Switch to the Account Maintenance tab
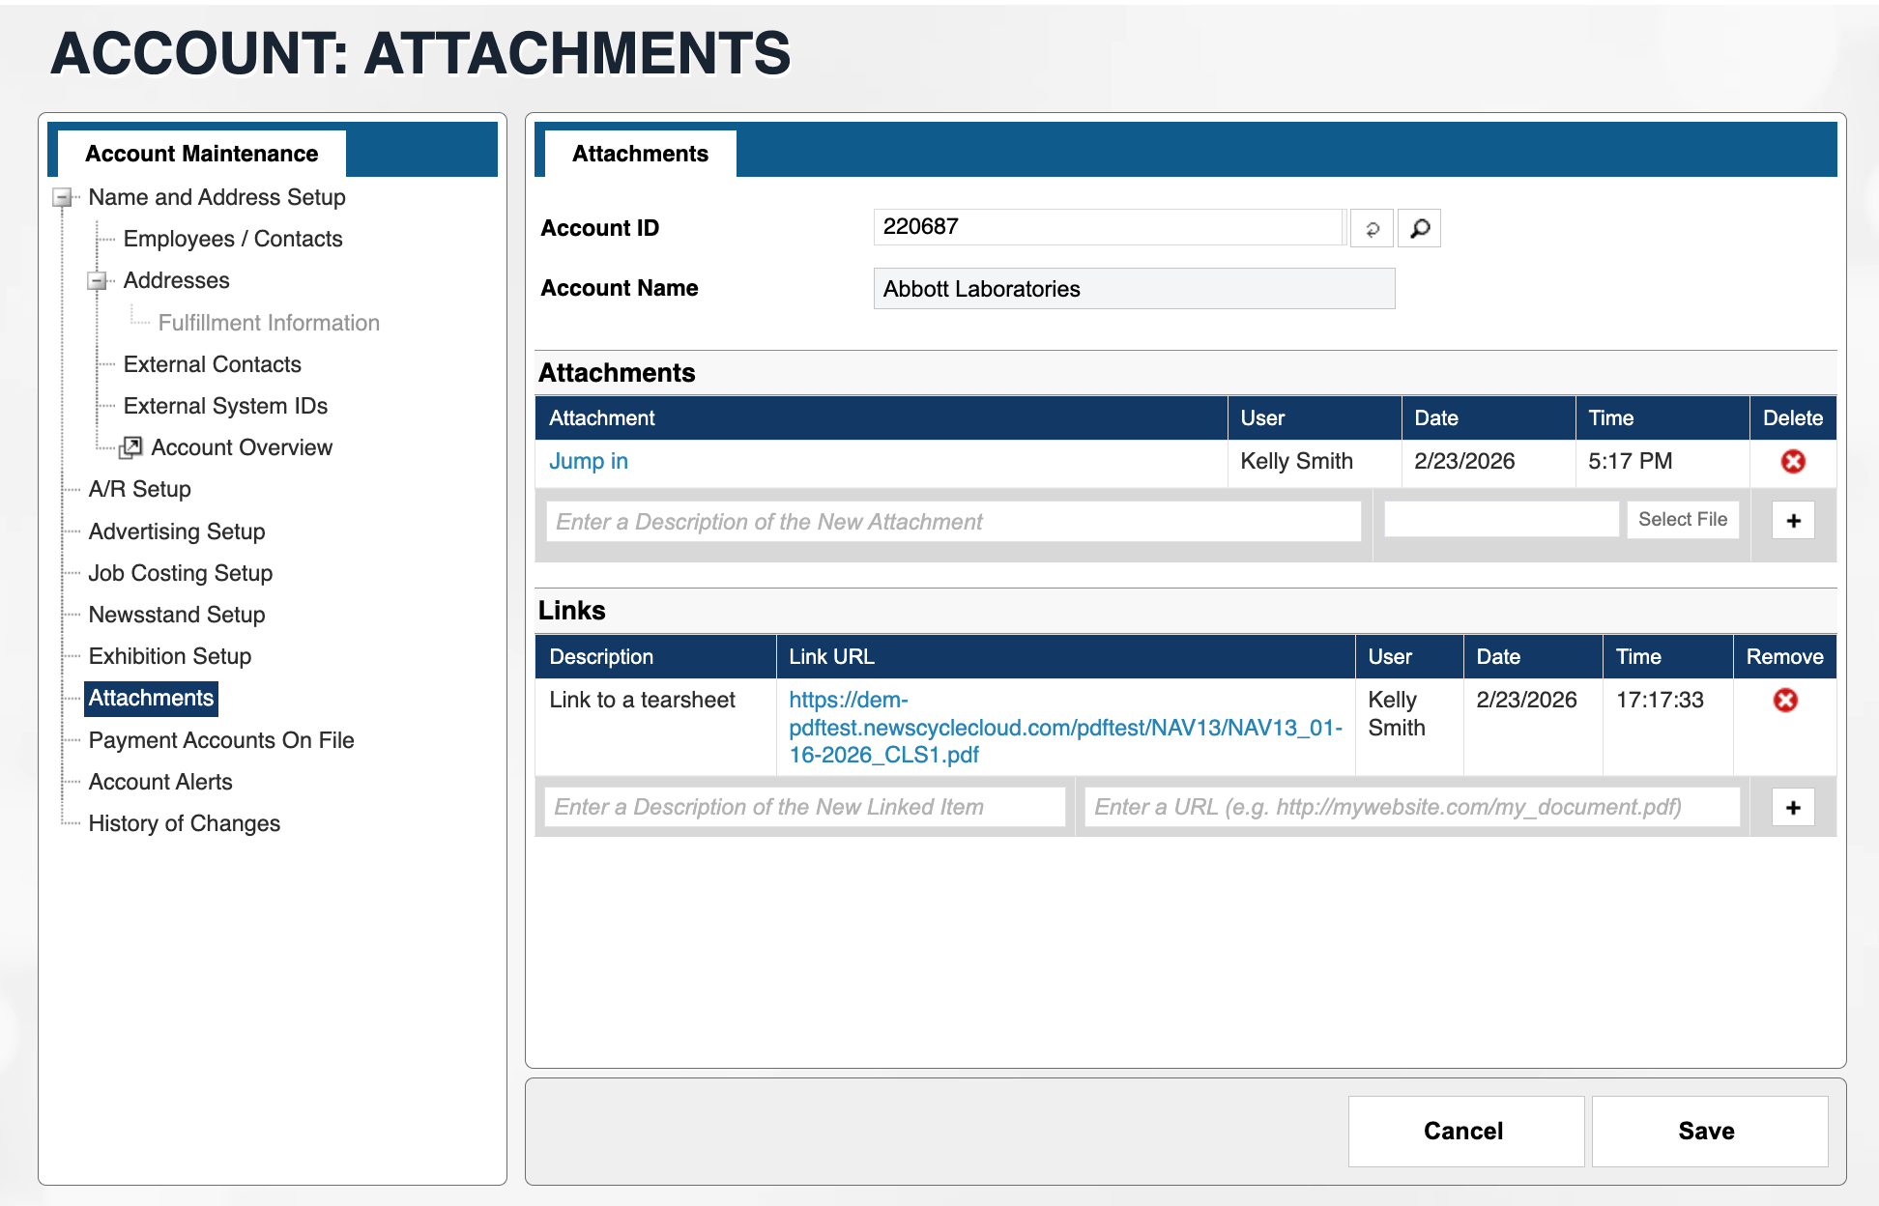This screenshot has width=1879, height=1206. tap(201, 154)
